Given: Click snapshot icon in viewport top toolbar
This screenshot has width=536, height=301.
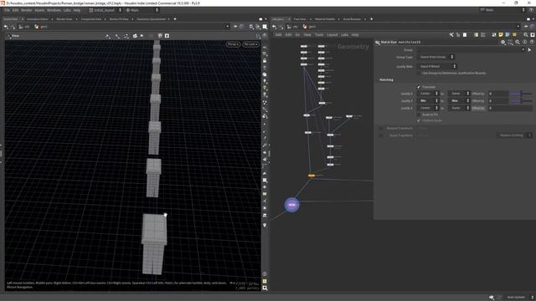Looking at the screenshot, I should [x=167, y=36].
